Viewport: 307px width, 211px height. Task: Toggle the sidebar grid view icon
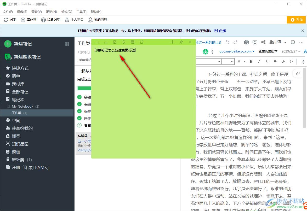(x=67, y=44)
